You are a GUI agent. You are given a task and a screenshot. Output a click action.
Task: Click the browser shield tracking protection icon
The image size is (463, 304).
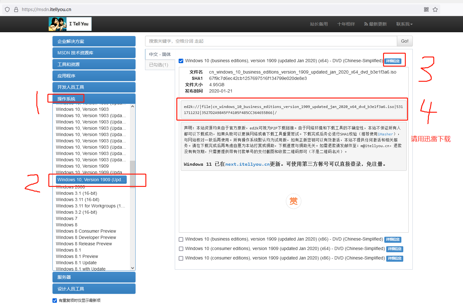click(7, 9)
